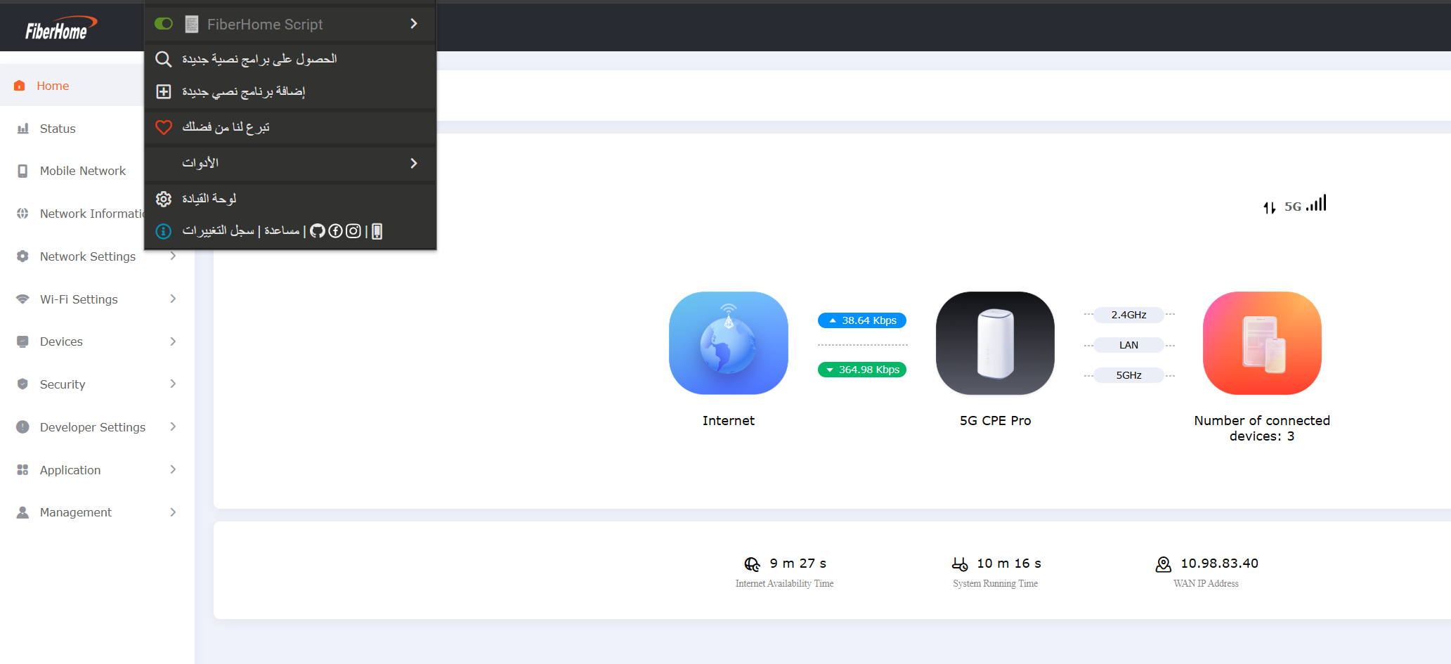Go to Home in sidebar
Image resolution: width=1451 pixels, height=664 pixels.
(x=53, y=86)
